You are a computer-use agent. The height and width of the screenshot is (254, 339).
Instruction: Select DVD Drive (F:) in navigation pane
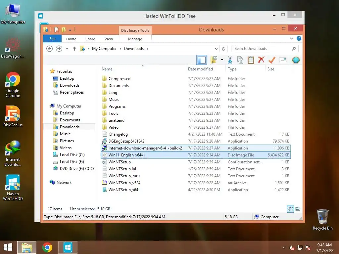[x=77, y=168]
